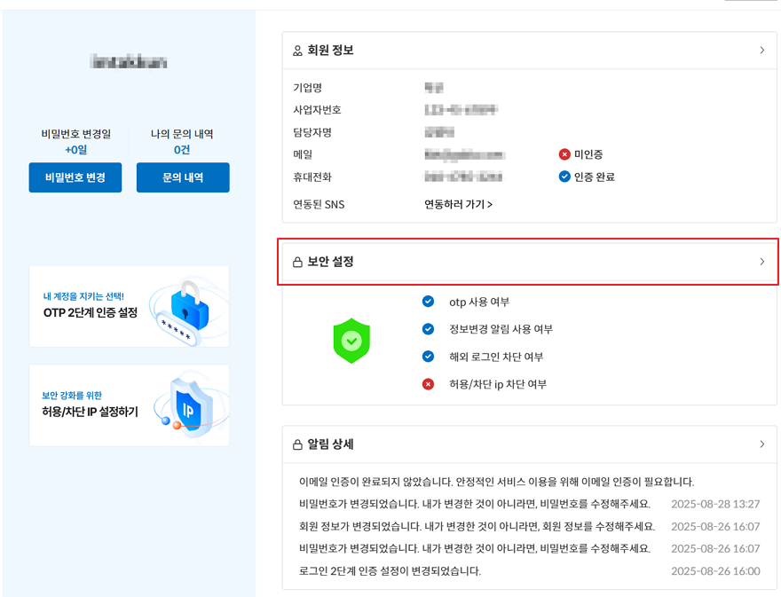Image resolution: width=781 pixels, height=597 pixels.
Task: Click the person icon beside 회원 정보
Action: click(x=298, y=51)
